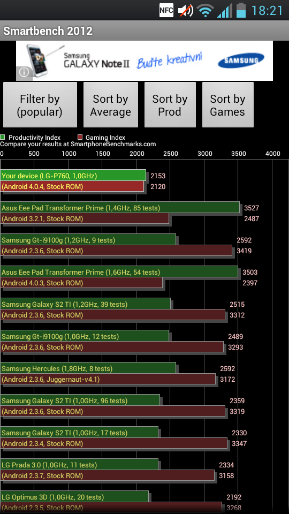Select Samsung Gt-i9100g 1,0GHz 12 tests bar

point(85,336)
